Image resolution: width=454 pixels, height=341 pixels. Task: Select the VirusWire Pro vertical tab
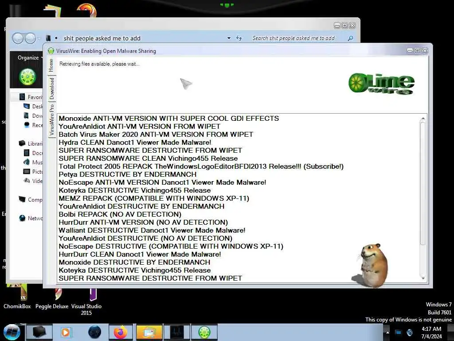tap(51, 120)
